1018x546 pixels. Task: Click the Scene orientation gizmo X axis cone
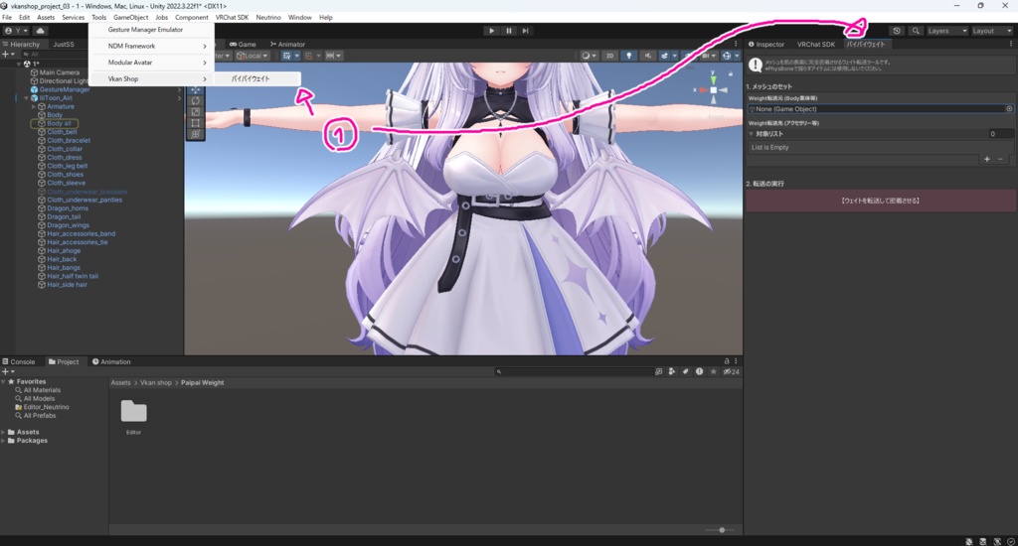(703, 90)
